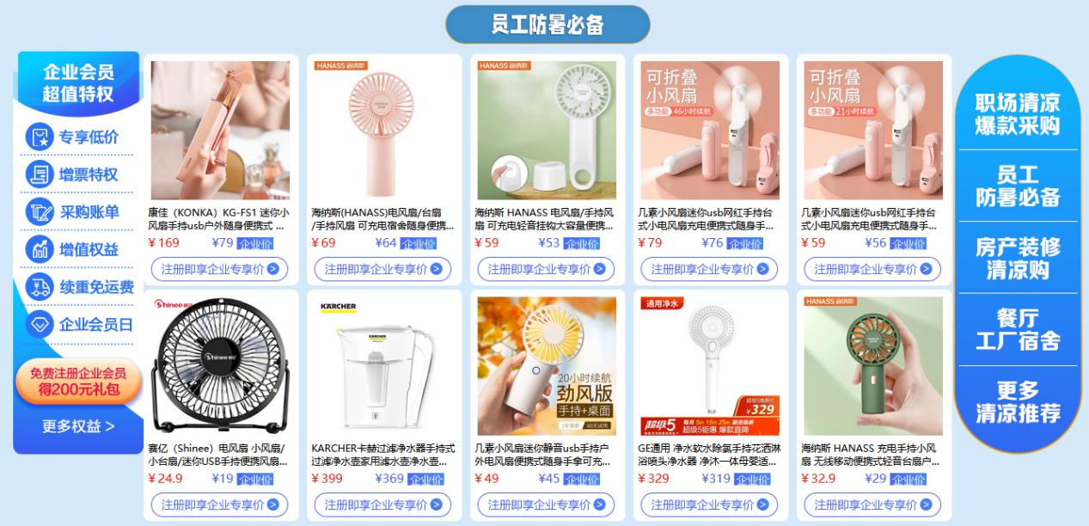Click the 增值权益 chart icon
This screenshot has height=526, width=1089.
click(x=39, y=249)
